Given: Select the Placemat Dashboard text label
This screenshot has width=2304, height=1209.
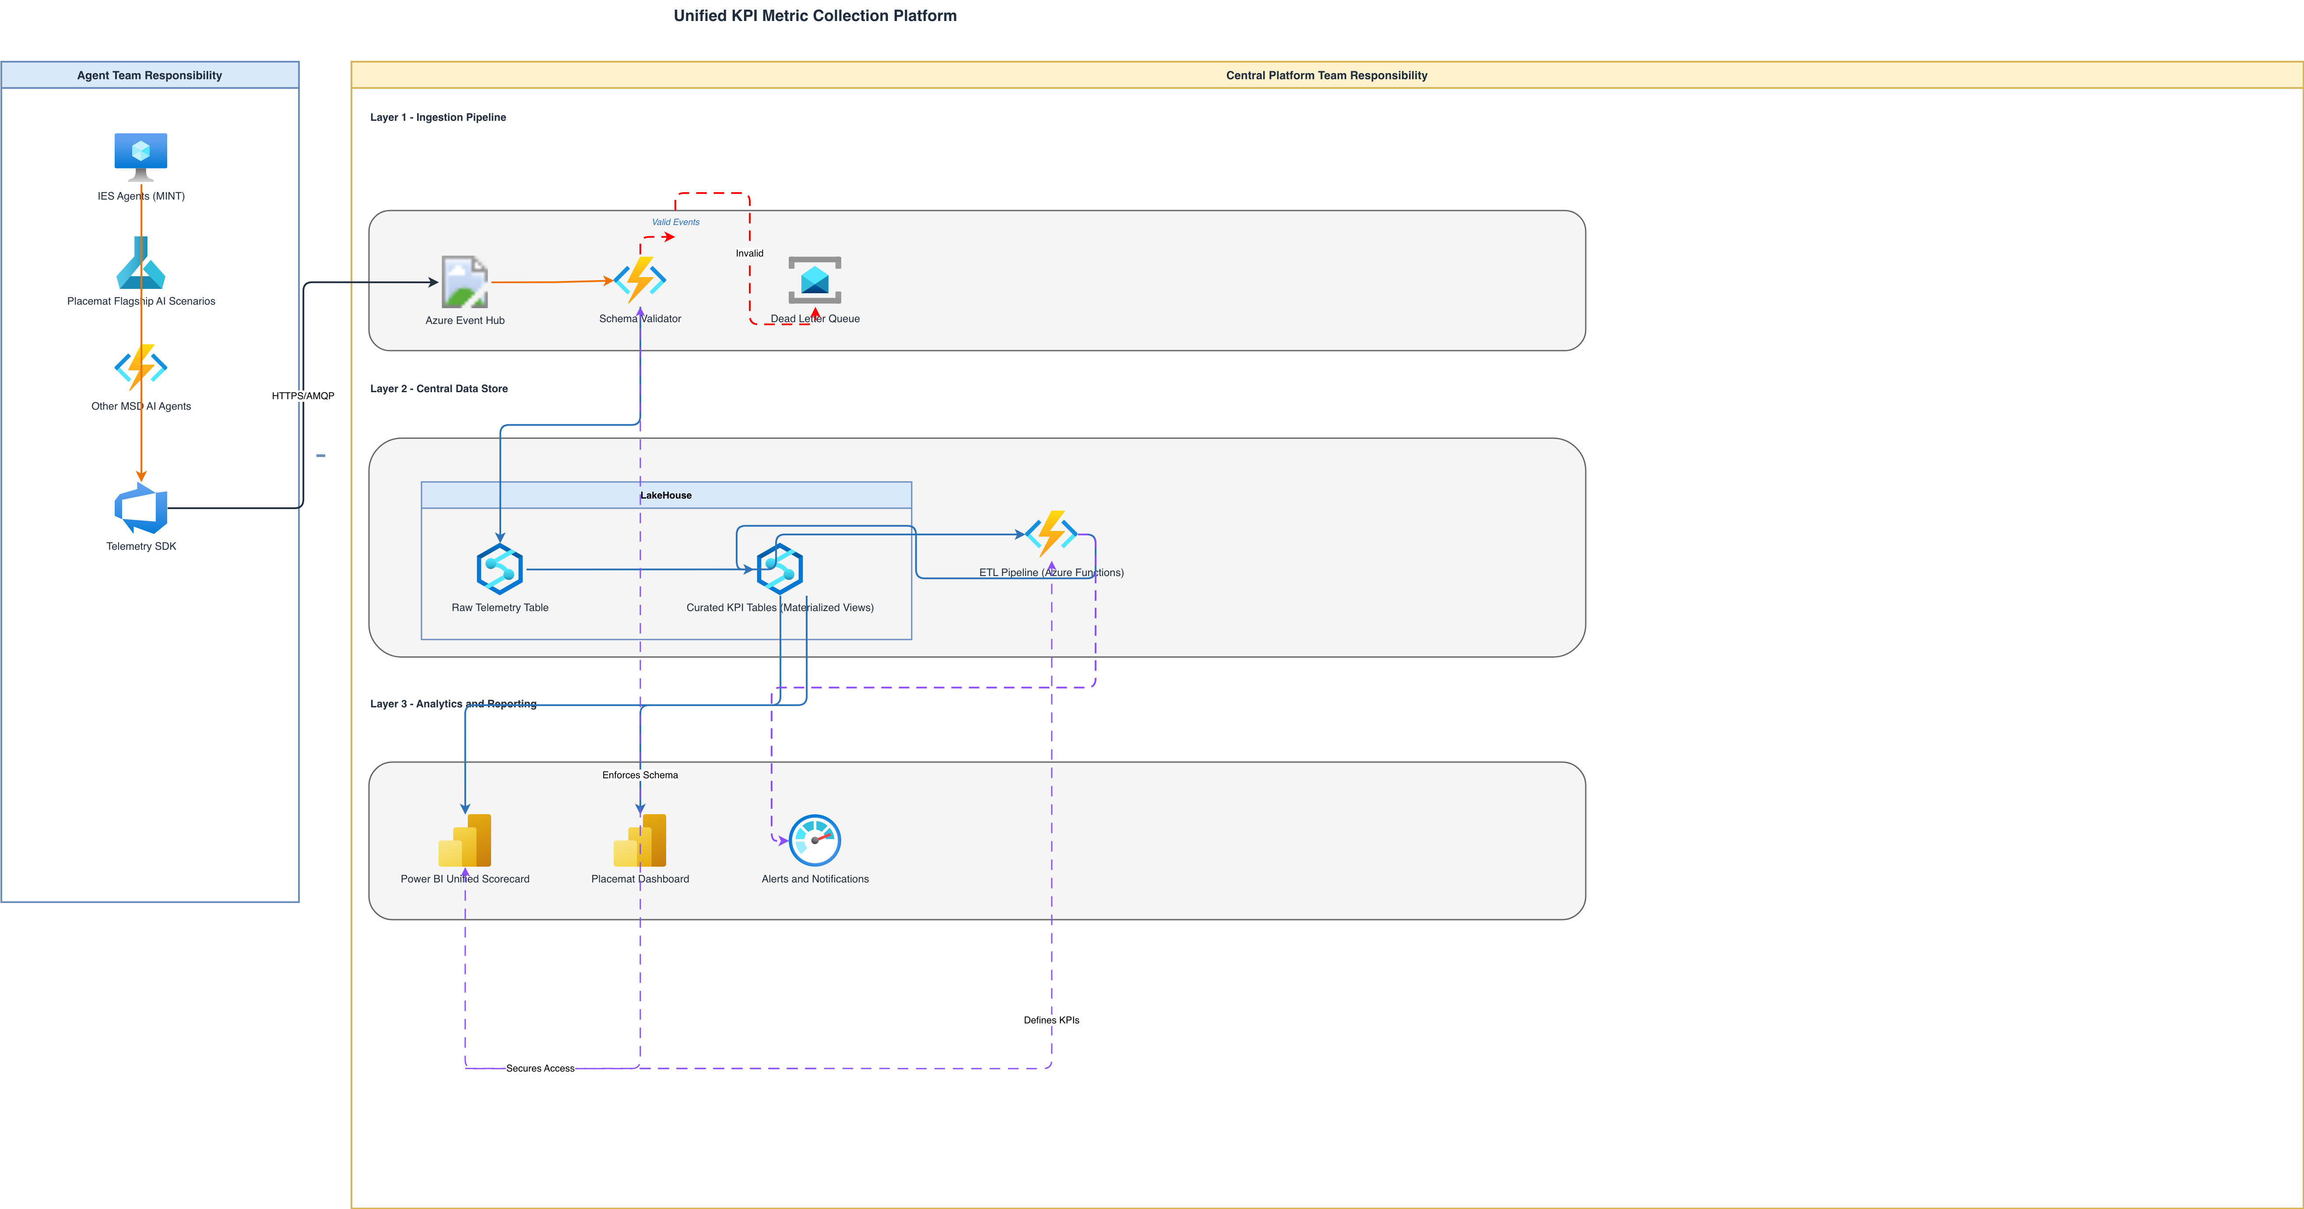Looking at the screenshot, I should 640,879.
